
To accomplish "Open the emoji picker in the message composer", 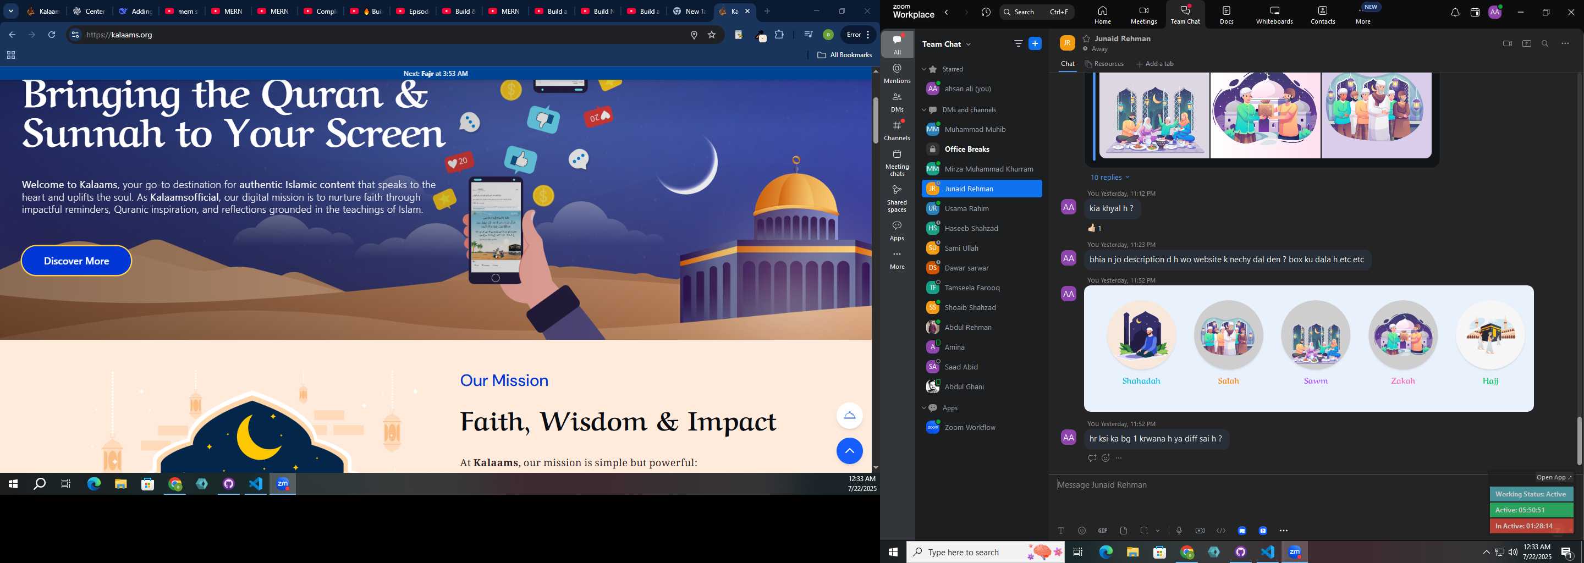I will (1082, 531).
